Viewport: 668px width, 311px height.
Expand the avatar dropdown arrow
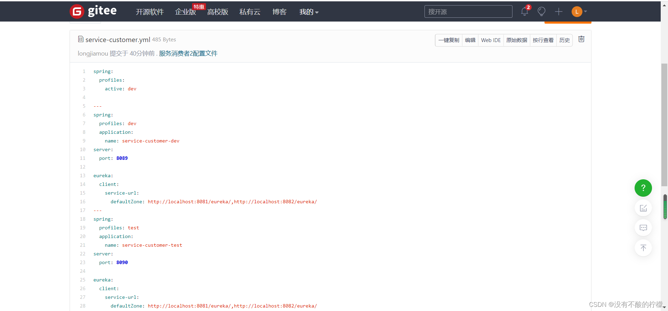point(586,11)
